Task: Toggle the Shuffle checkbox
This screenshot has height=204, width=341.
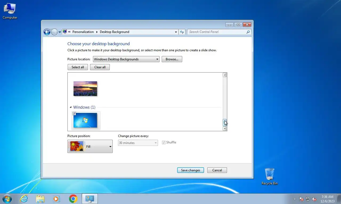Action: click(164, 142)
